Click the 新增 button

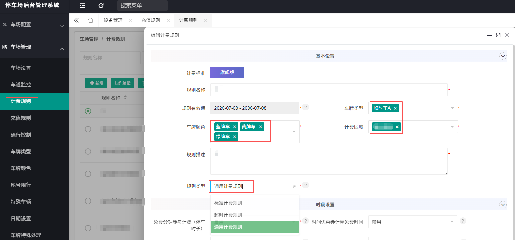(96, 83)
